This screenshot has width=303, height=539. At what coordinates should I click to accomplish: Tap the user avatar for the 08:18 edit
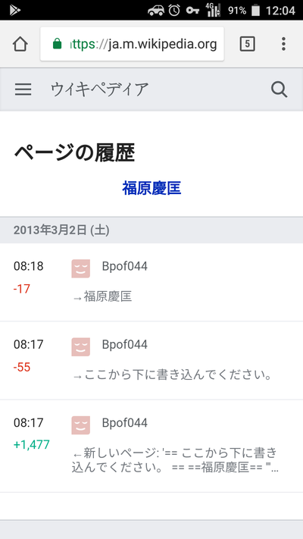click(x=81, y=268)
